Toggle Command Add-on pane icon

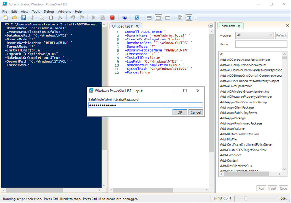(189, 17)
